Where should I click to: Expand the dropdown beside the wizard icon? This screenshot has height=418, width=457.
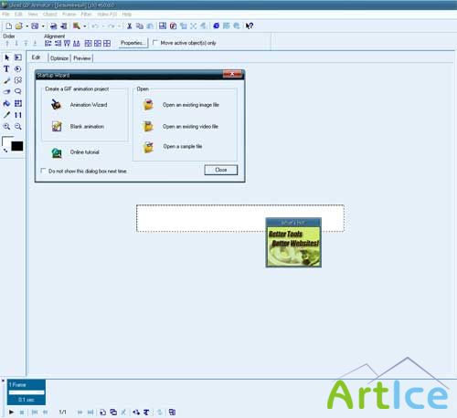click(85, 26)
